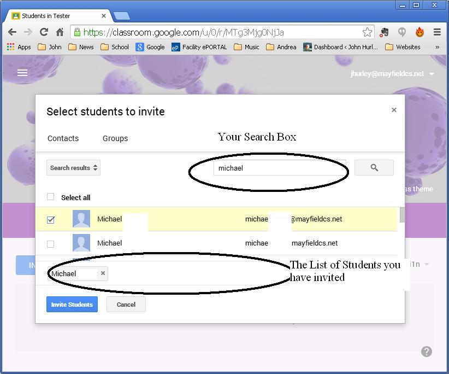Check the Select all checkbox
This screenshot has width=449, height=374.
pyautogui.click(x=51, y=197)
